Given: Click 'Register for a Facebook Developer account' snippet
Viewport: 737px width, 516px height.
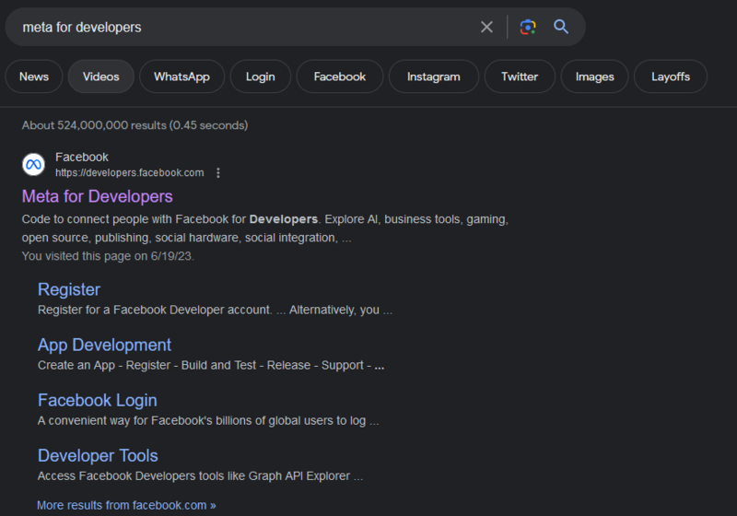Looking at the screenshot, I should (x=215, y=311).
